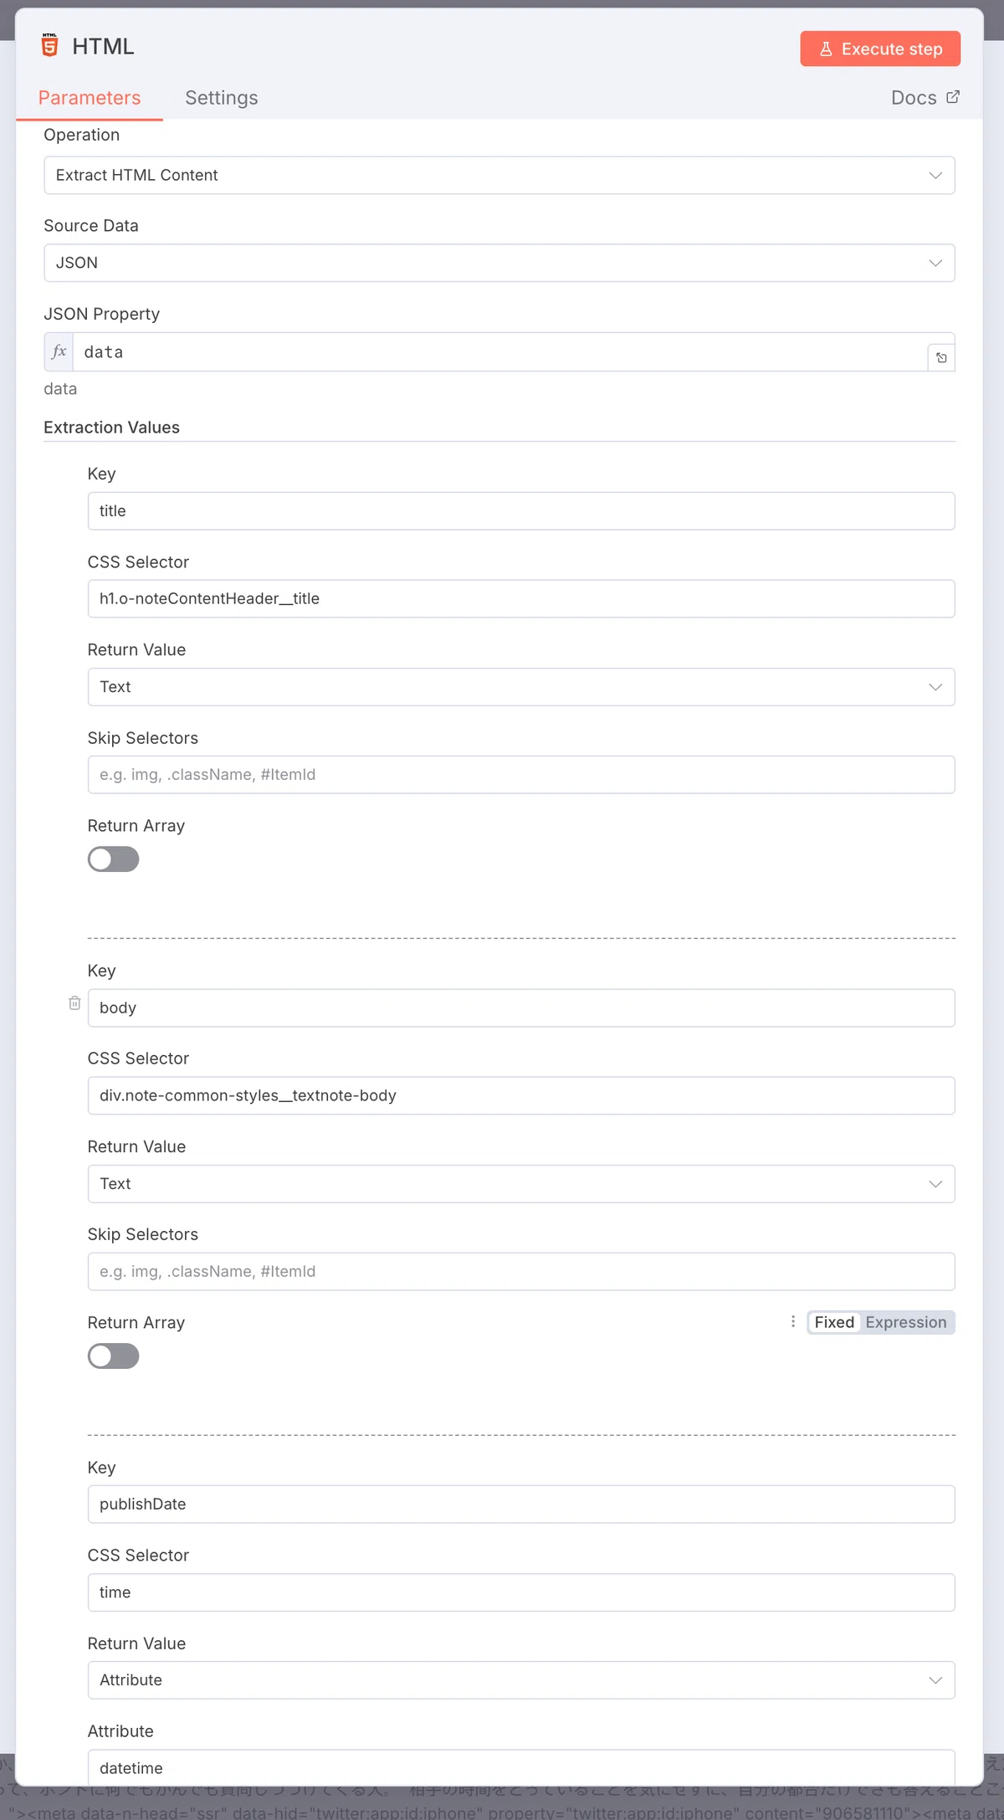Open the Operation dropdown
Viewport: 1004px width, 1820px height.
coord(499,175)
